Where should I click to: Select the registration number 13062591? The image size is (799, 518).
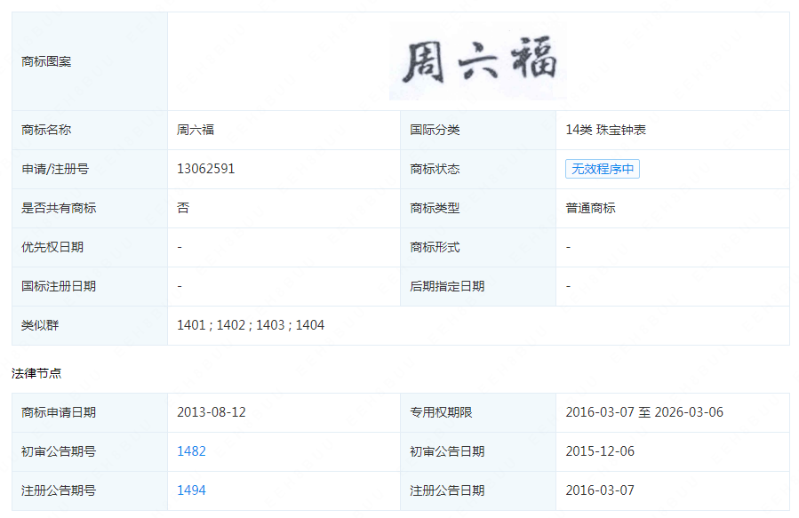206,169
